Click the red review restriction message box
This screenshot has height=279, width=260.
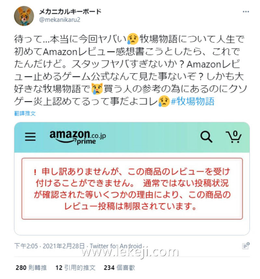pos(132,188)
